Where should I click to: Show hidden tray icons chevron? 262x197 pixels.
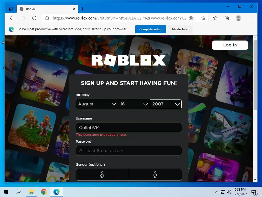(216, 192)
